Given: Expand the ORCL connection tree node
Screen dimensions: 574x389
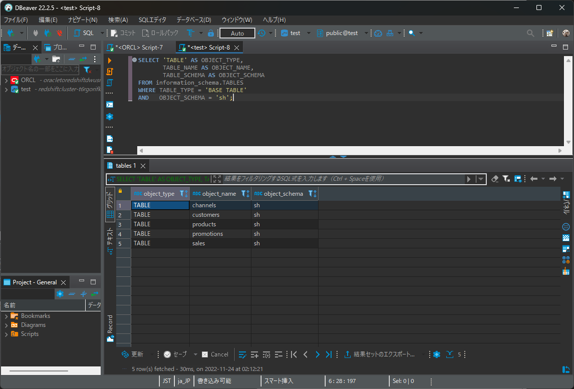Looking at the screenshot, I should (x=6, y=80).
